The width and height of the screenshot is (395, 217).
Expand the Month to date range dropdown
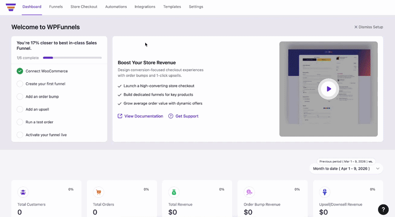pyautogui.click(x=346, y=169)
